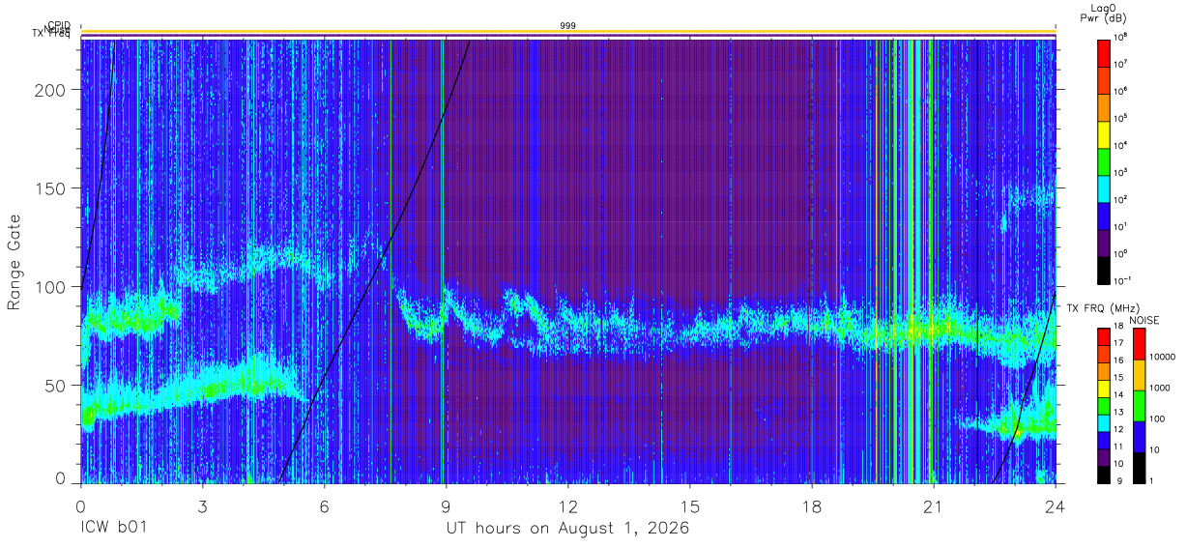Click the '9' hour tick label on time axis
This screenshot has width=1187, height=548.
pyautogui.click(x=446, y=506)
